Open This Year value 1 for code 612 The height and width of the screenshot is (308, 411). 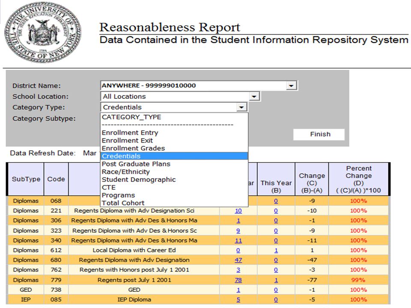click(276, 250)
